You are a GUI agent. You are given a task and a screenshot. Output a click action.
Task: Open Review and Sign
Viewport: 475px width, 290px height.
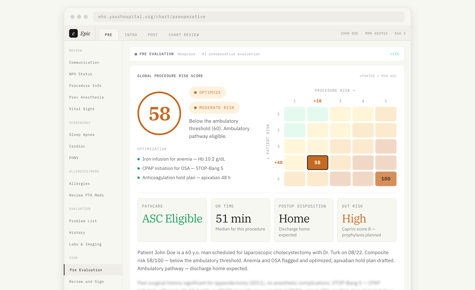click(x=87, y=281)
